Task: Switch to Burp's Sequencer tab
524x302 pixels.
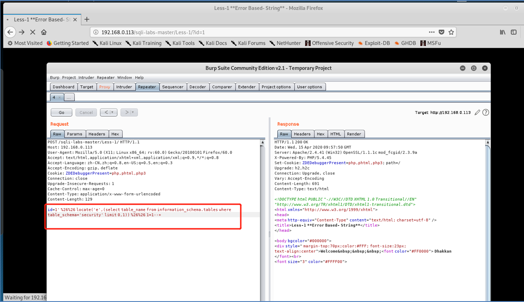Action: point(173,87)
